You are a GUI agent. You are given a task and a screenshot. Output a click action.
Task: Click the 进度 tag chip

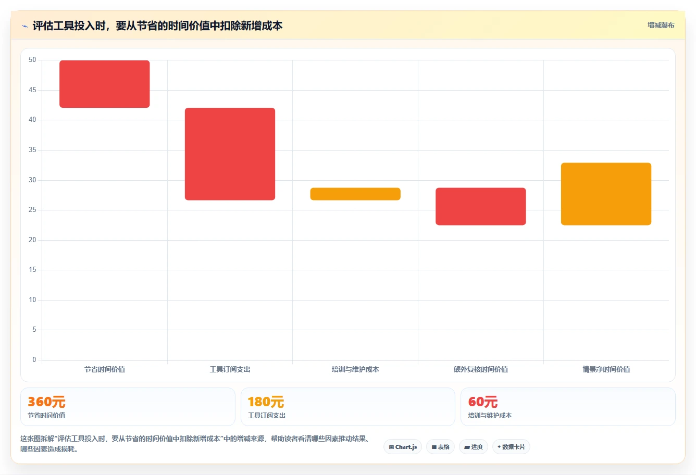click(x=473, y=447)
